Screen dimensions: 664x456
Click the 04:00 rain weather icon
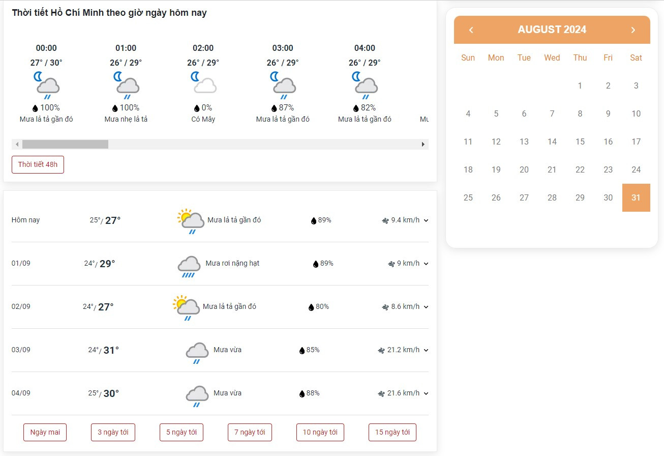click(365, 85)
